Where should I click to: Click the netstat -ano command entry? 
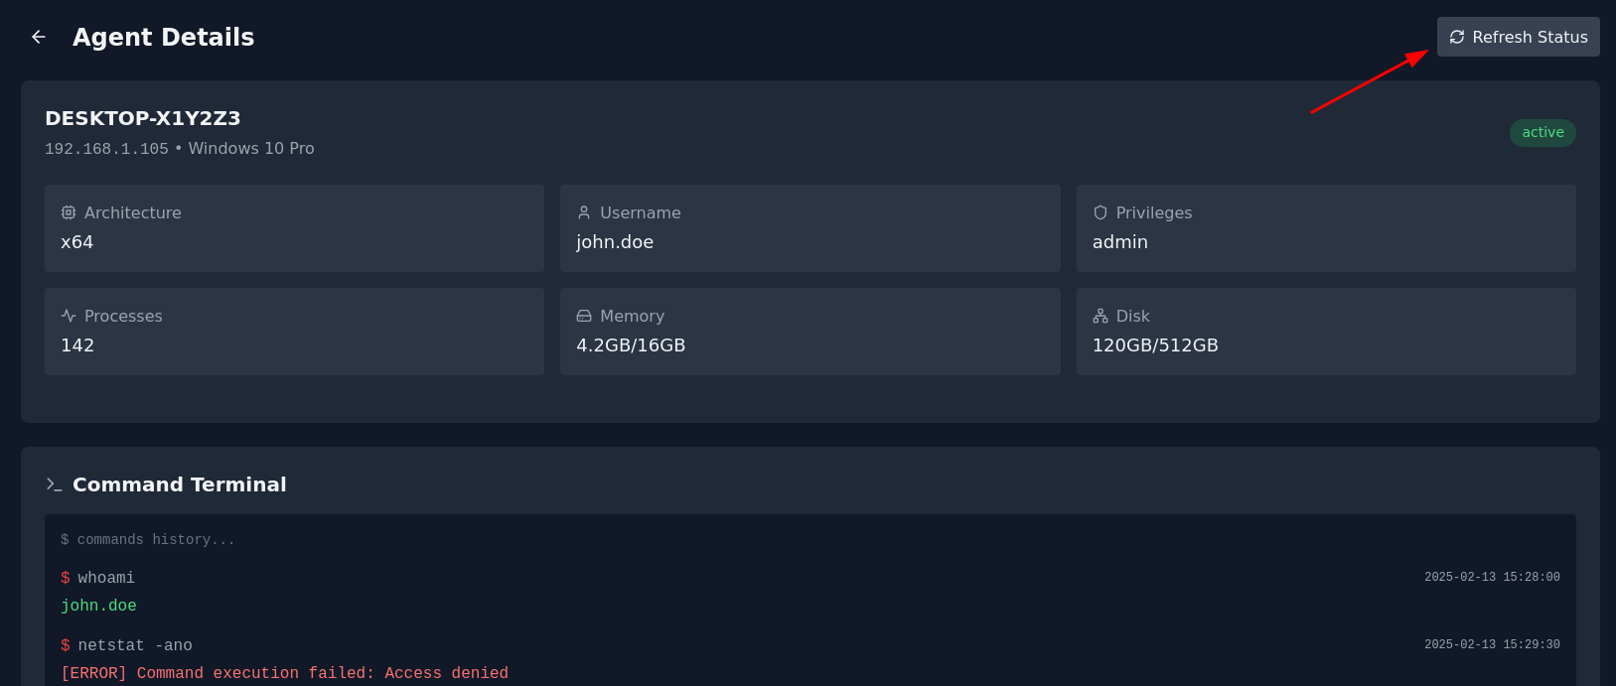[x=134, y=645]
